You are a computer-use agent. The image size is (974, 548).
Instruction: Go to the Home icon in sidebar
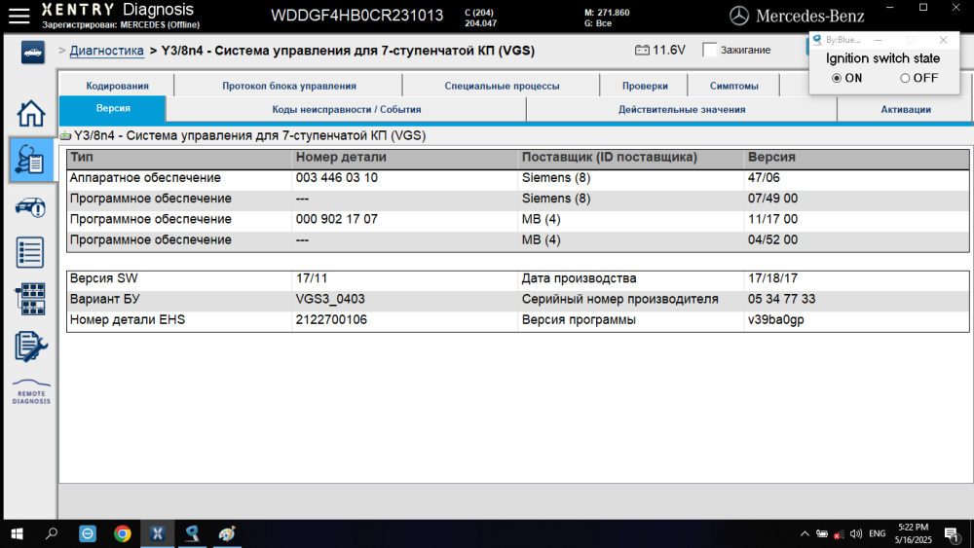[30, 114]
